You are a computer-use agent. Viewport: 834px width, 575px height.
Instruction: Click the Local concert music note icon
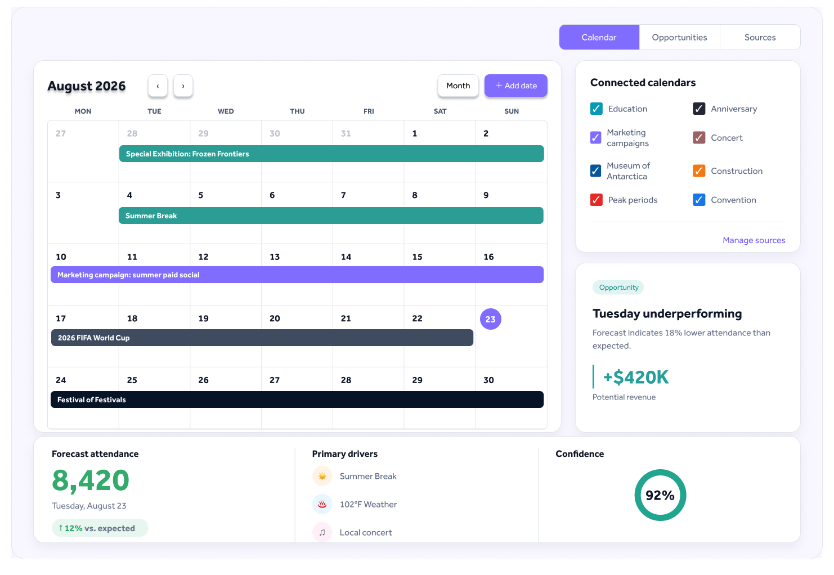click(x=322, y=532)
